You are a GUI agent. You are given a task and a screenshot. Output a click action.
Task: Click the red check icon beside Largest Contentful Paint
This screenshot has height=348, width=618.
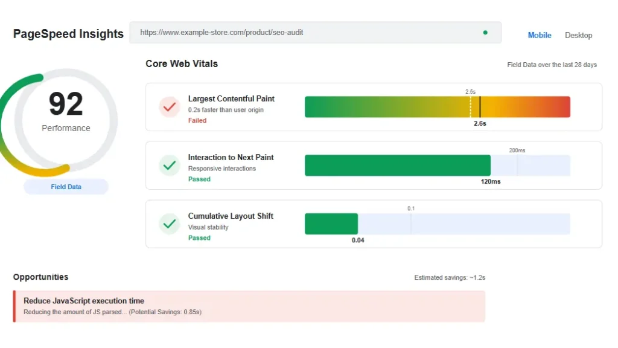click(x=170, y=107)
